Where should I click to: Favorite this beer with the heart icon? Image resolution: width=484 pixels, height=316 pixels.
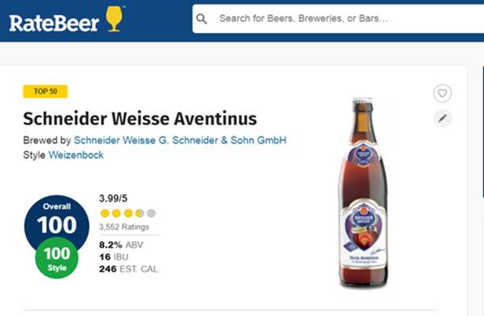click(x=442, y=94)
